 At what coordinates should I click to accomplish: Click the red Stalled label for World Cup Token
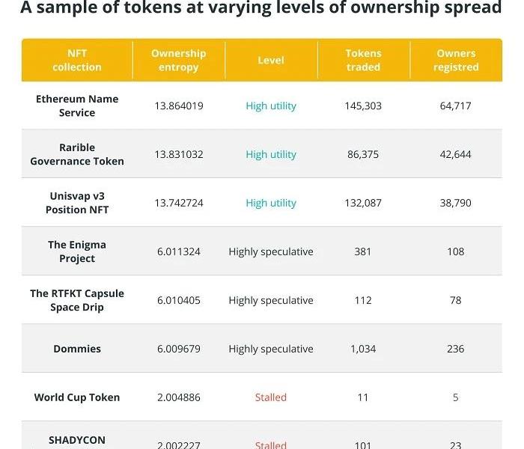click(x=271, y=397)
